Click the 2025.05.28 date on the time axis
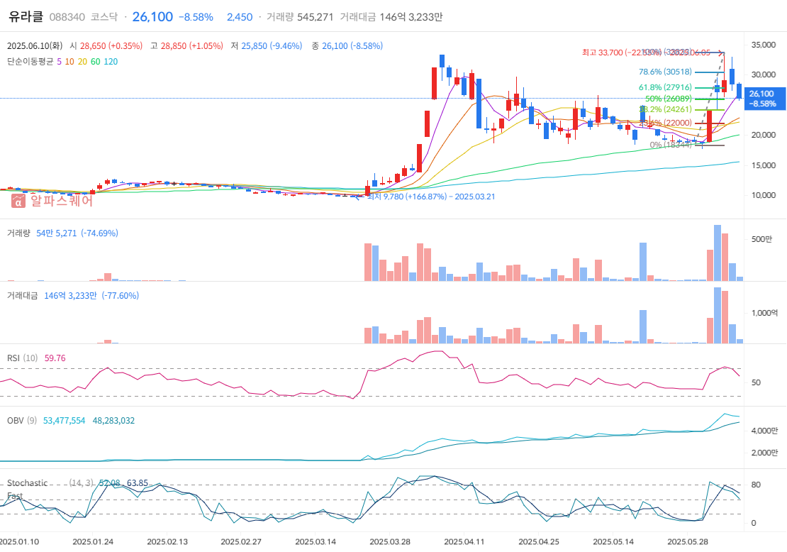787x552 pixels. click(688, 541)
